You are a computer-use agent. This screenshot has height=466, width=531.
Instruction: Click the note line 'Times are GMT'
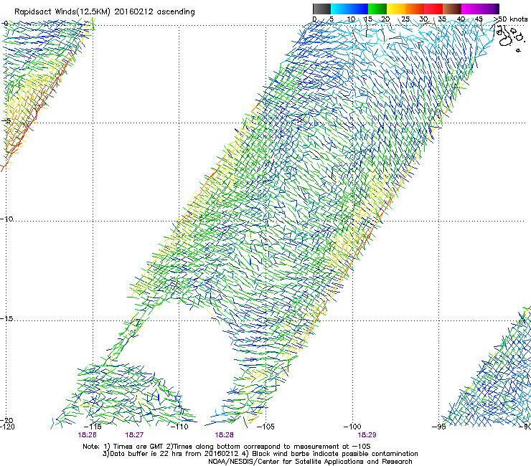coord(226,447)
